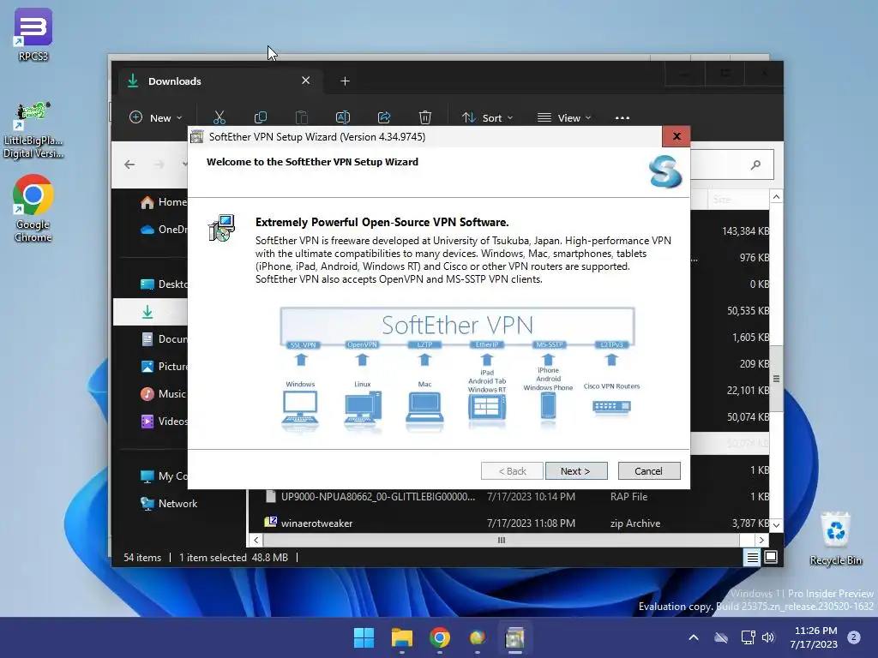Select the winaerotweaker zip archive file
The width and height of the screenshot is (878, 658).
(x=508, y=523)
